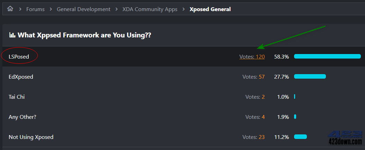Select the EdXposed poll option

click(21, 77)
